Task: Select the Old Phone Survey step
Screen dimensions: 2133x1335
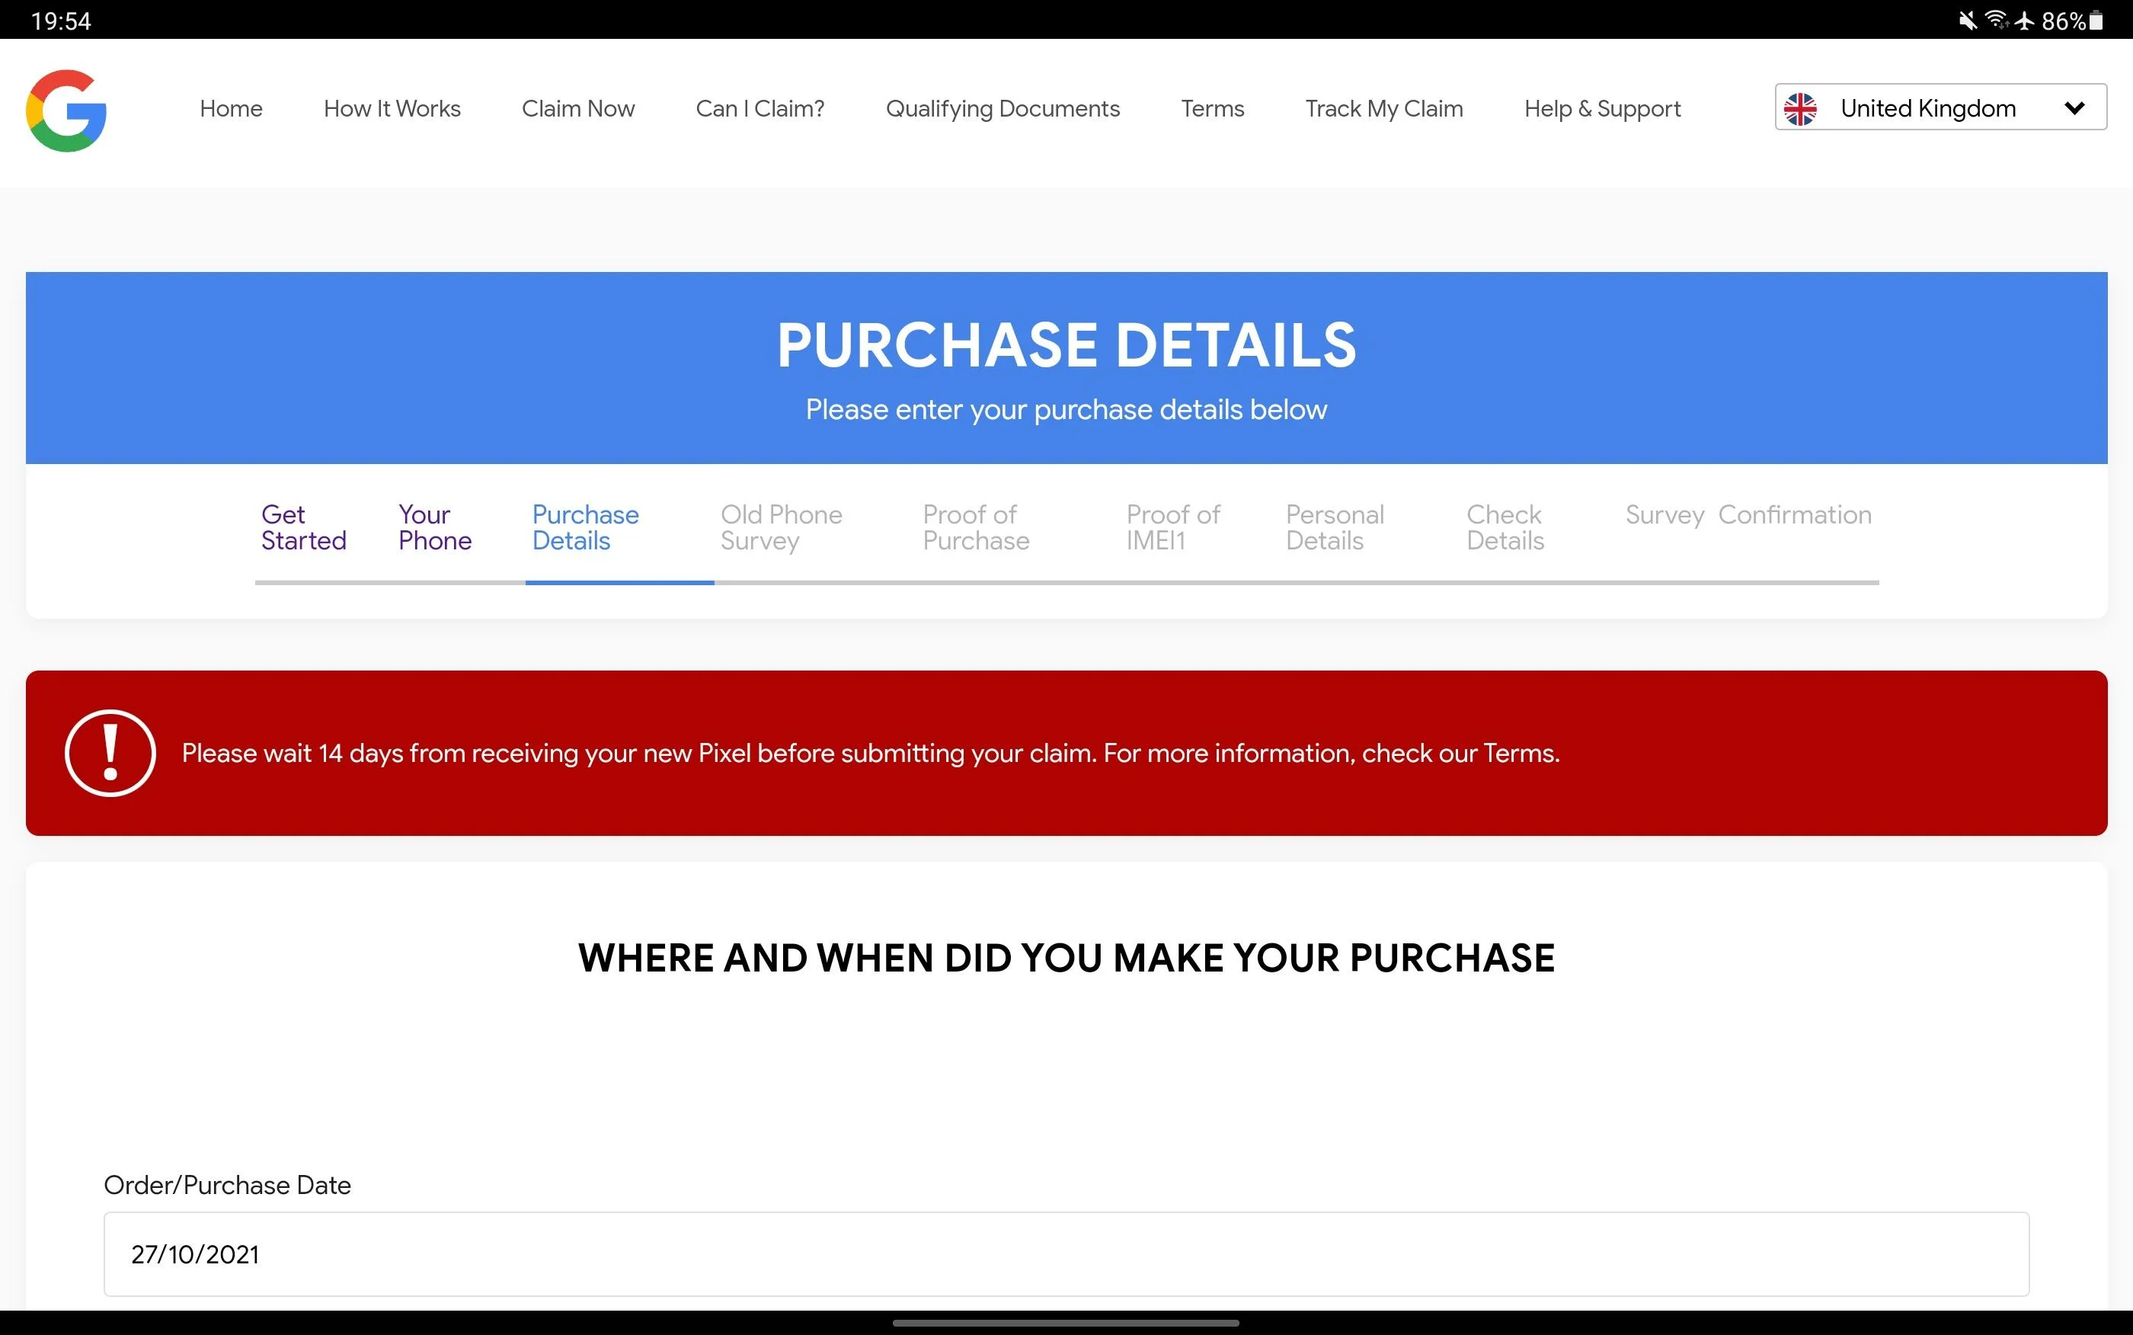Action: (781, 527)
